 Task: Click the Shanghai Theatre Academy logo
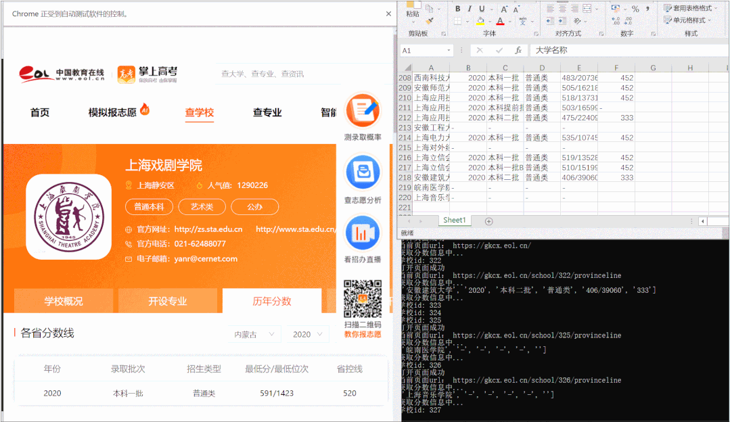point(69,217)
